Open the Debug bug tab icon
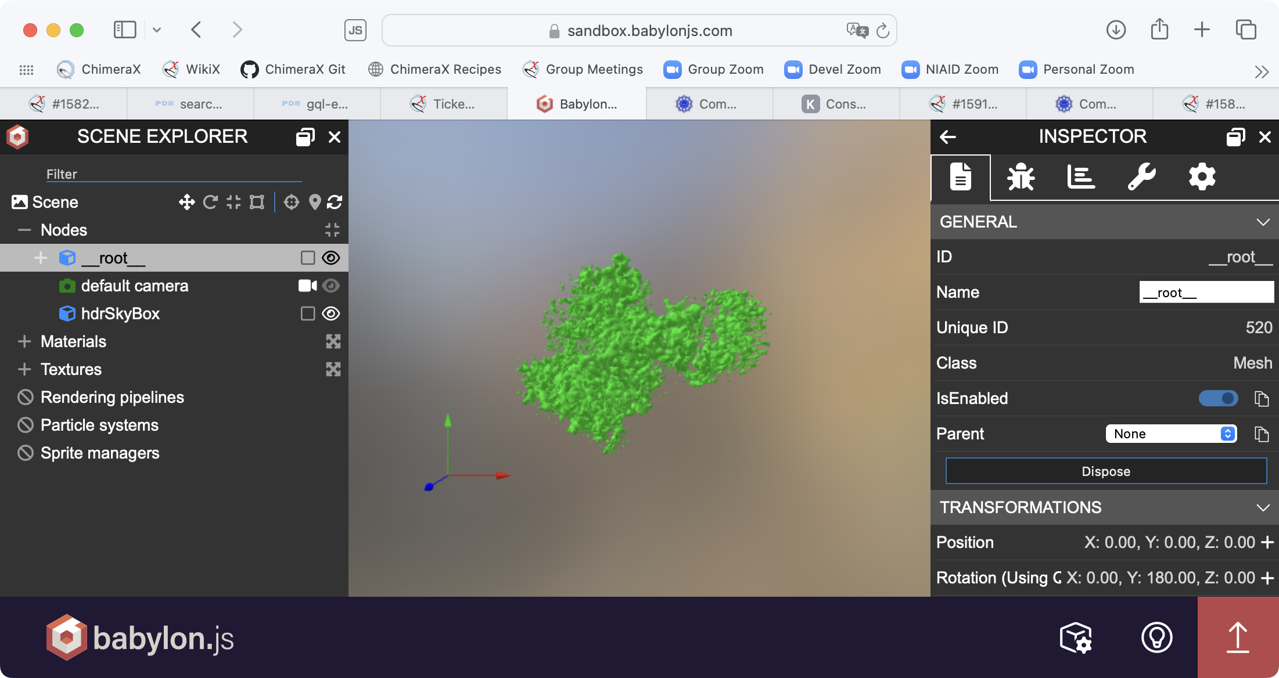 point(1021,177)
